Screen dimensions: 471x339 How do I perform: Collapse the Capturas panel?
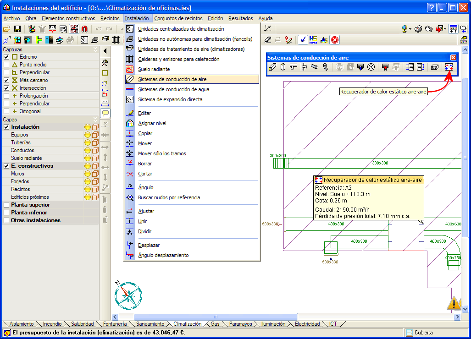[95, 49]
